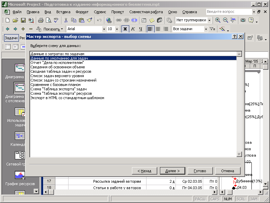Toggle the Задачи guide button
This screenshot has width=270, height=203.
click(x=11, y=38)
